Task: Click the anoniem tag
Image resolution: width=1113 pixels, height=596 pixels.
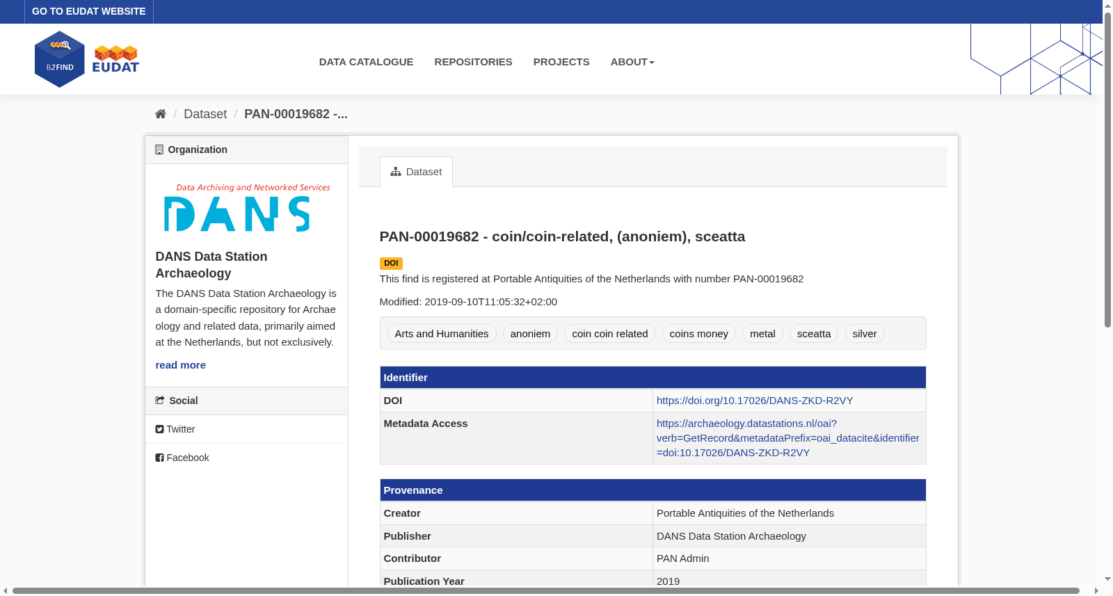Action: tap(530, 334)
